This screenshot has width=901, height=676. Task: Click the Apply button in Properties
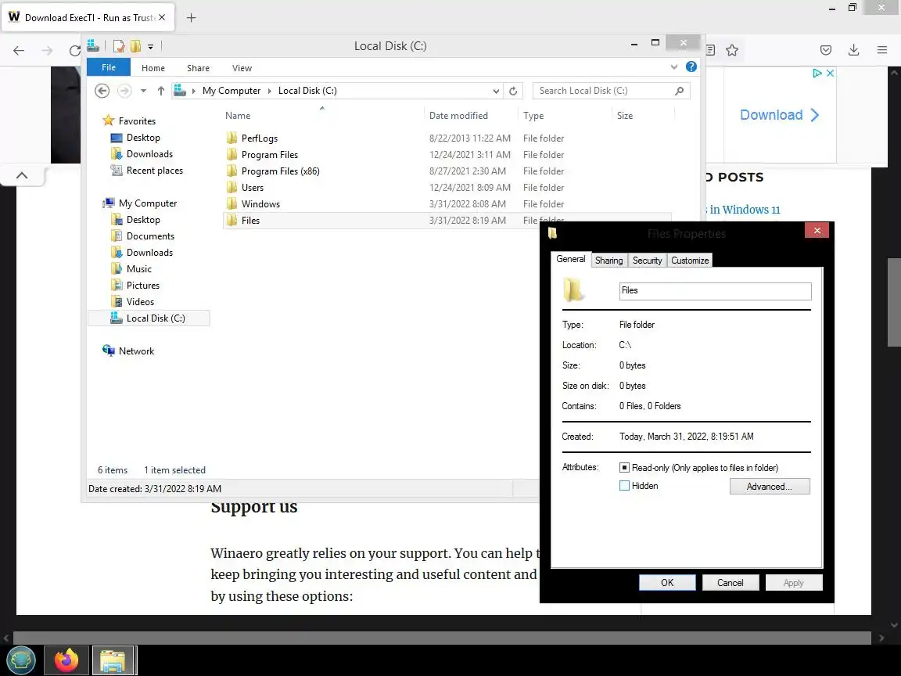click(x=794, y=583)
